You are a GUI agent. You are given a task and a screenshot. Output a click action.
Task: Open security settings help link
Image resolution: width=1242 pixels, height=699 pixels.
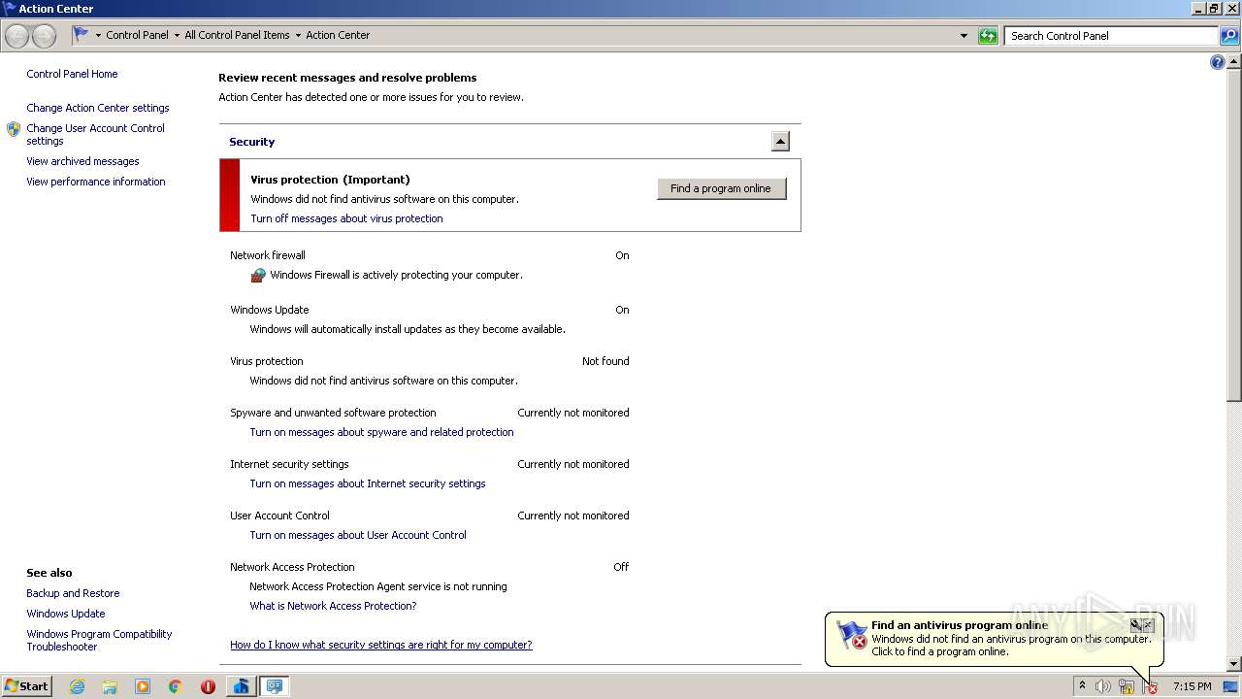(x=381, y=645)
